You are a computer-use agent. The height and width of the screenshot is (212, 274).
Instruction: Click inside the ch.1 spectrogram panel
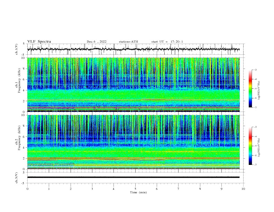pyautogui.click(x=133, y=85)
